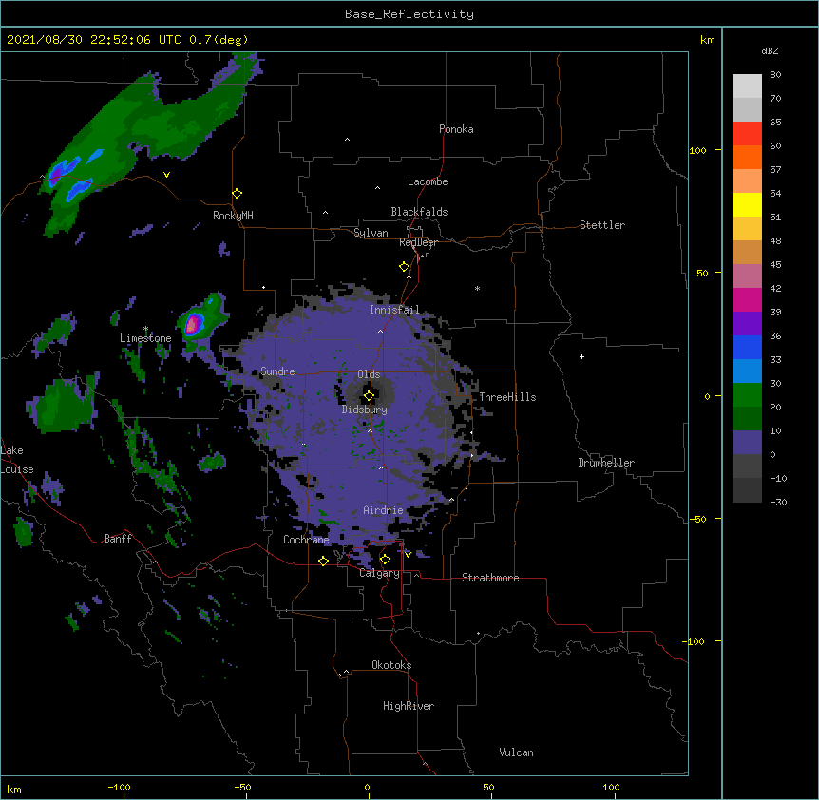Click the Olds label
This screenshot has height=800, width=819.
pyautogui.click(x=369, y=374)
